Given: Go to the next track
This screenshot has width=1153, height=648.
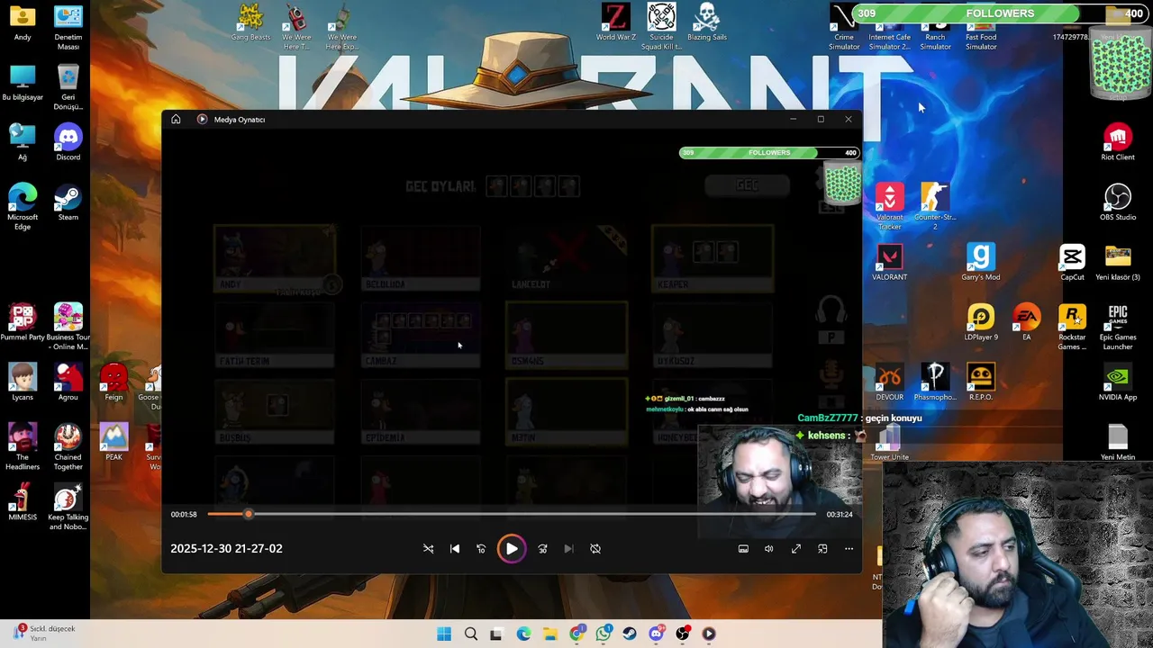Looking at the screenshot, I should [568, 549].
